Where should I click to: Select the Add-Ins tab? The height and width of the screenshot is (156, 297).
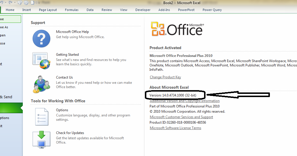click(x=164, y=10)
